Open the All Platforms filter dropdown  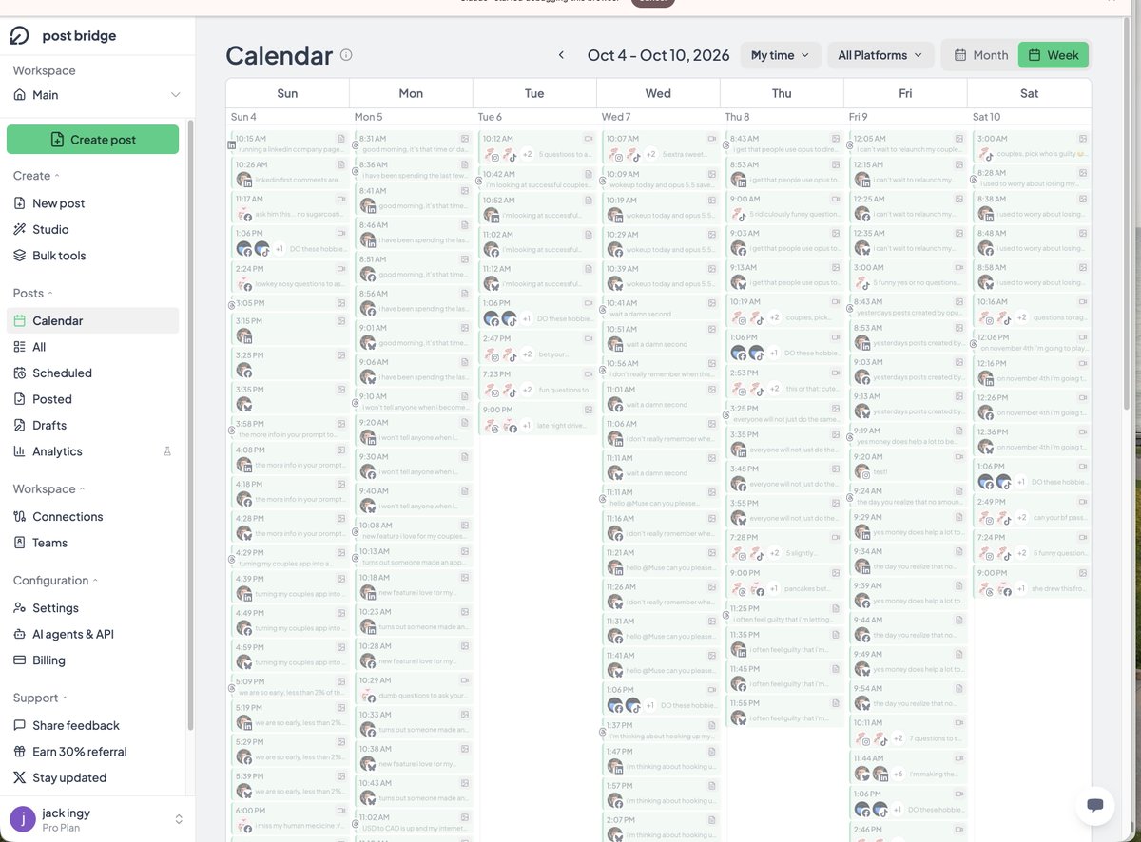click(x=880, y=55)
